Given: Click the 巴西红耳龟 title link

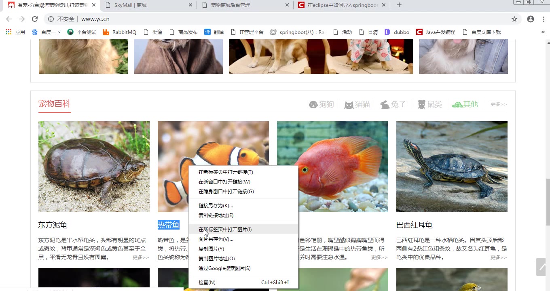Looking at the screenshot, I should coord(415,225).
